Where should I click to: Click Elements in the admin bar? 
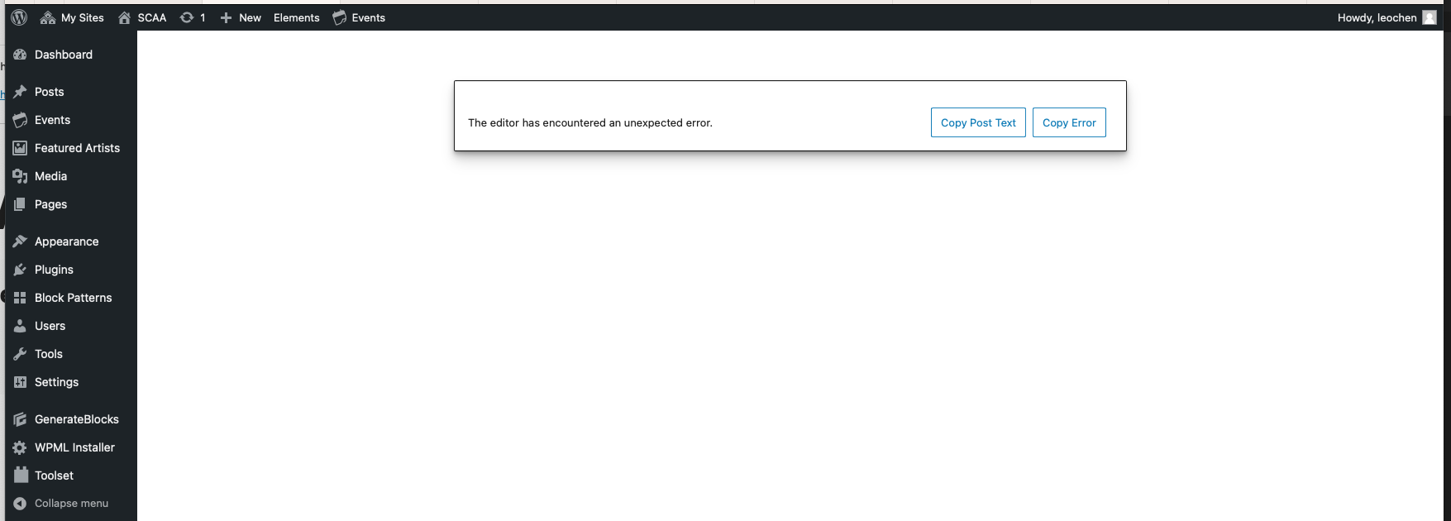(x=296, y=17)
